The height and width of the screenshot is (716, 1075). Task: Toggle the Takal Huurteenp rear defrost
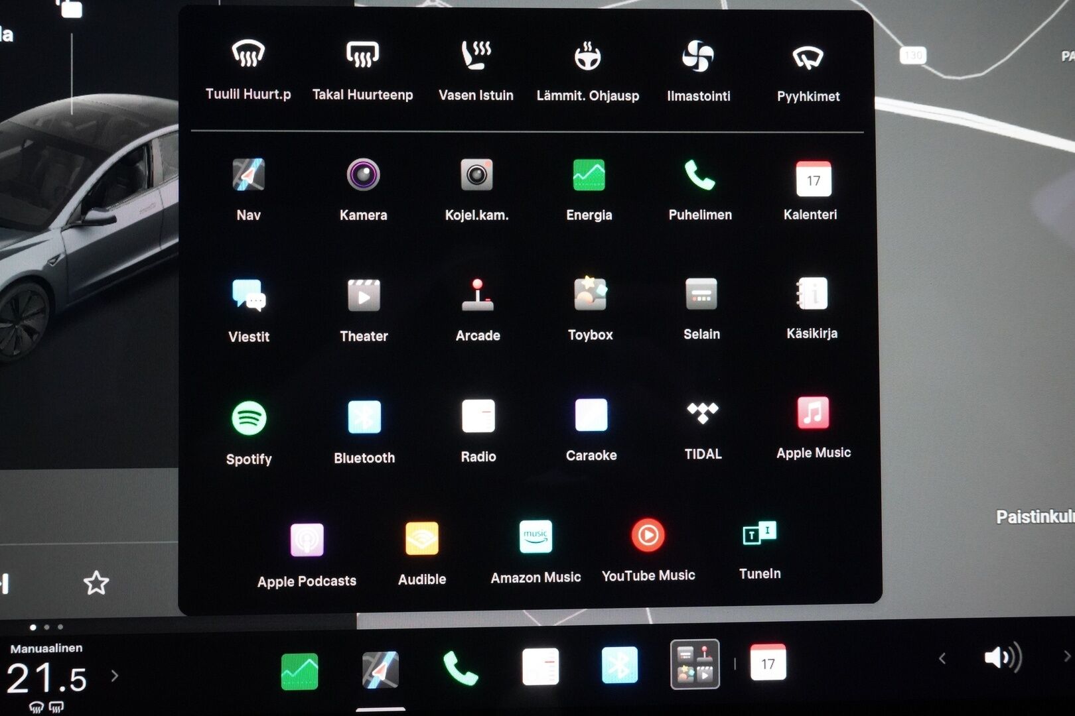[362, 70]
